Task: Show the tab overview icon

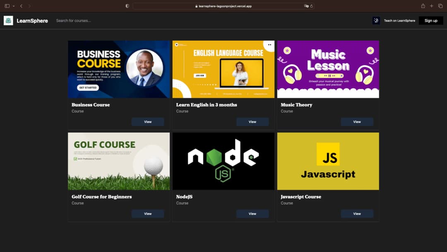Action: 440,6
